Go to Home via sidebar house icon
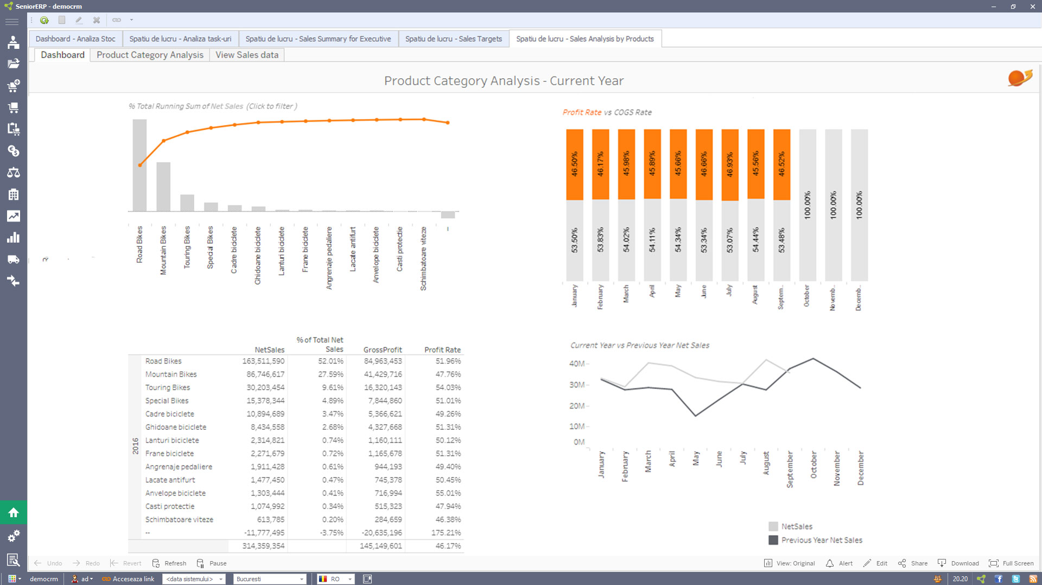1042x585 pixels. coord(13,512)
